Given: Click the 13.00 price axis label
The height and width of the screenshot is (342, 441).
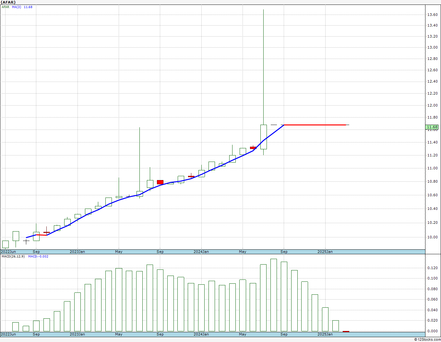Looking at the screenshot, I should pos(433,47).
